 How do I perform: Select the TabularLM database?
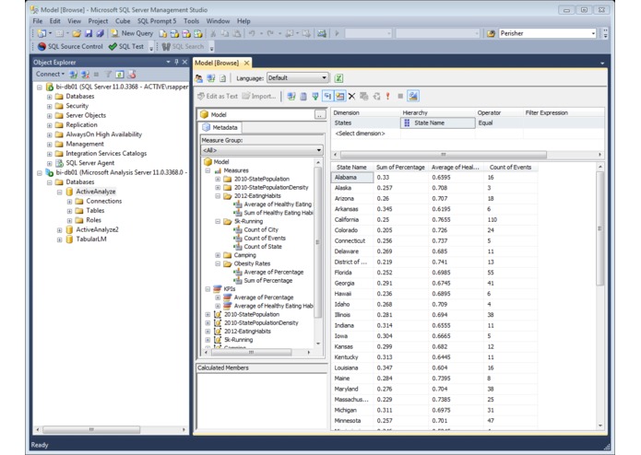pyautogui.click(x=91, y=239)
